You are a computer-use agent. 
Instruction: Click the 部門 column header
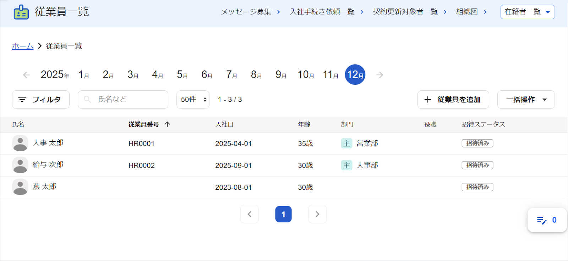point(347,124)
